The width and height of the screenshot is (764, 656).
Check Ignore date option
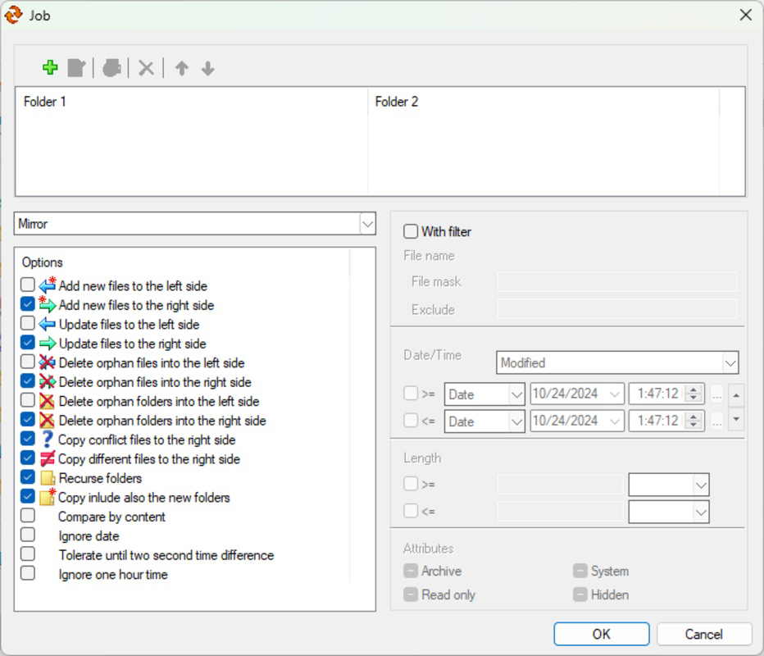pos(28,535)
